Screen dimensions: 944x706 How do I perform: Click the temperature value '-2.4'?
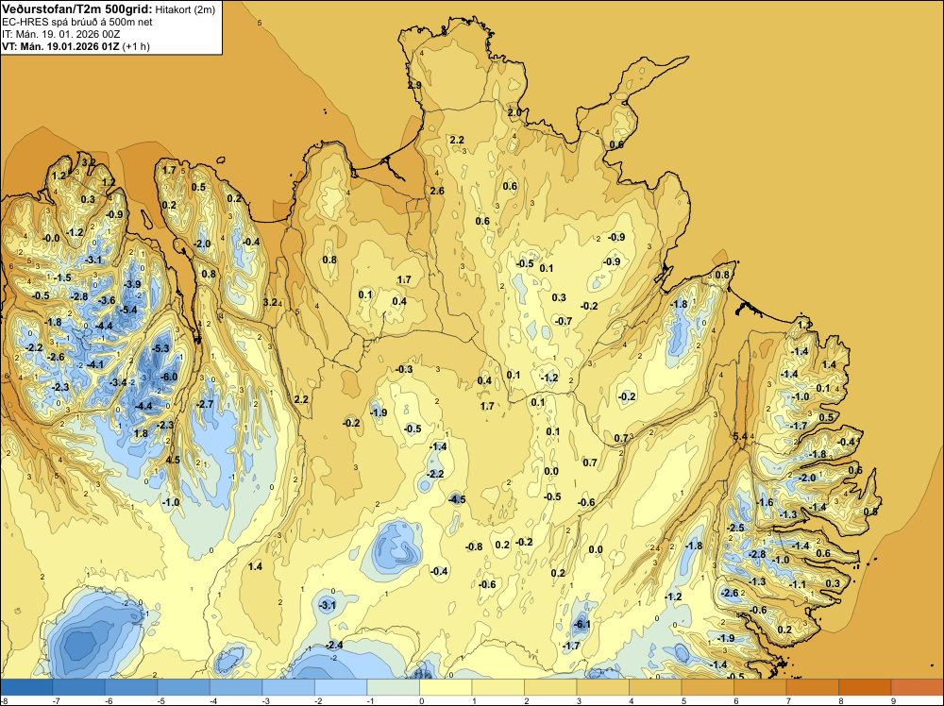coord(334,645)
